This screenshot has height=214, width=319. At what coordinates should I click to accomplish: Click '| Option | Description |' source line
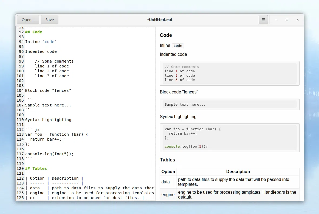[54, 178]
